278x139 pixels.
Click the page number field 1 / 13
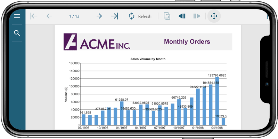pyautogui.click(x=74, y=16)
